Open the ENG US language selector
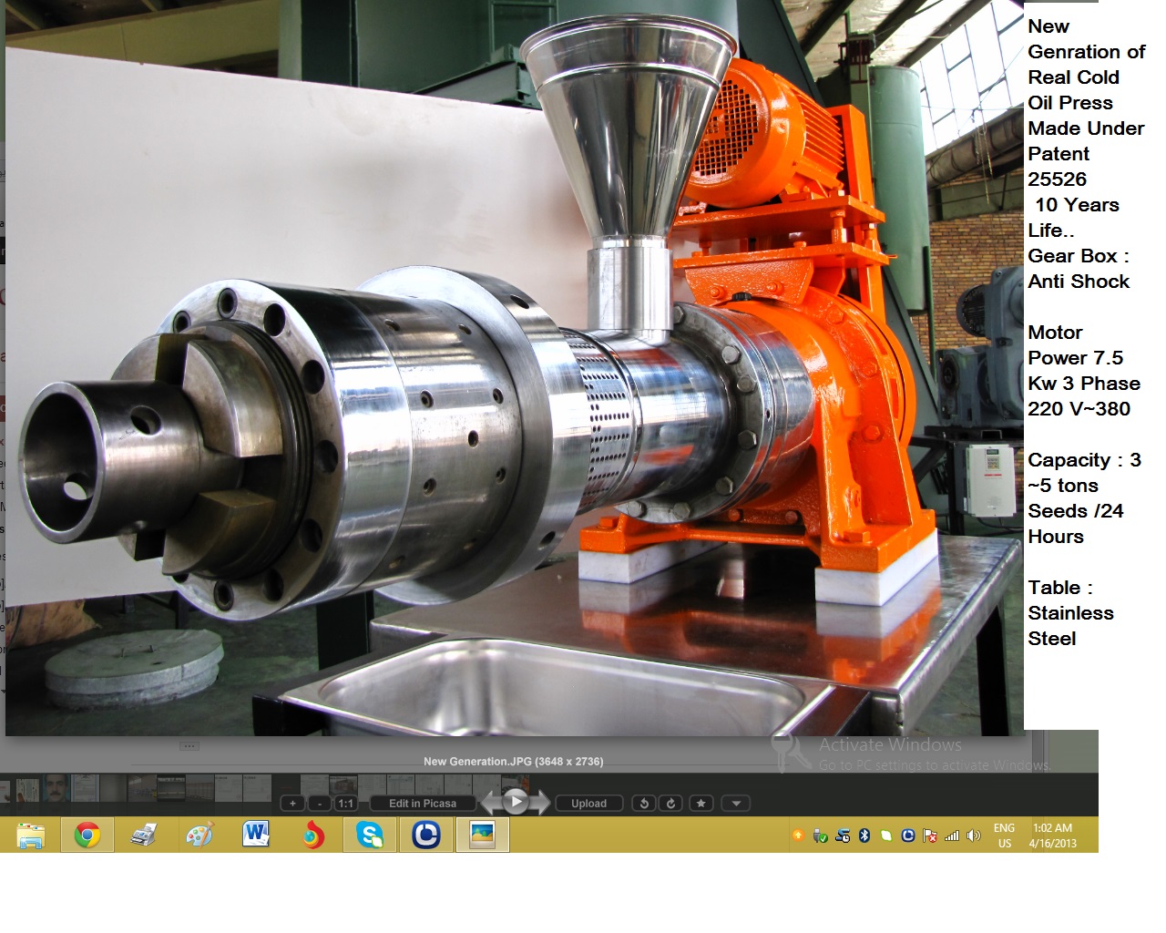1166x933 pixels. click(x=1003, y=834)
